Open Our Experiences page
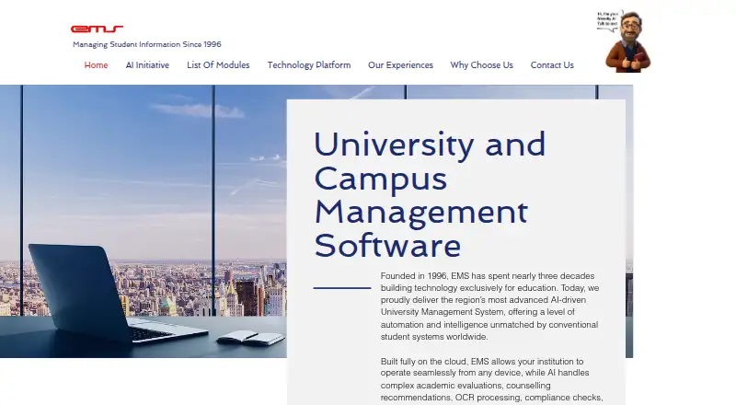This screenshot has height=405, width=736. (400, 65)
